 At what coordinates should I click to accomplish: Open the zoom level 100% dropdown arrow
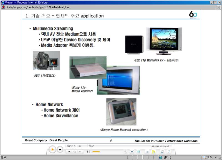216,157
